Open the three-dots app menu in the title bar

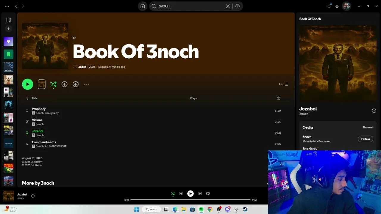tap(7, 6)
